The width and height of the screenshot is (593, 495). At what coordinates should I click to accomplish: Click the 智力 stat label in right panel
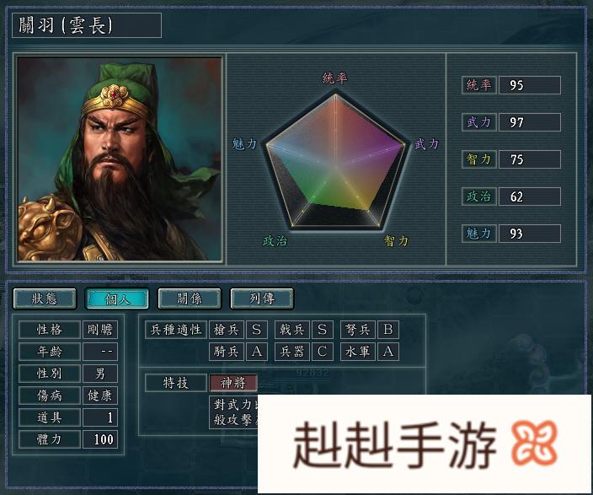tap(478, 159)
